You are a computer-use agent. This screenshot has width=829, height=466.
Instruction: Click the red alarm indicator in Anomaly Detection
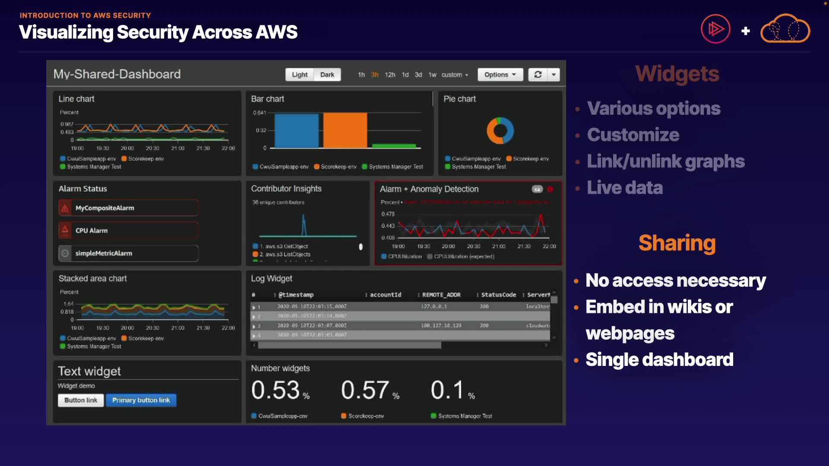[550, 189]
